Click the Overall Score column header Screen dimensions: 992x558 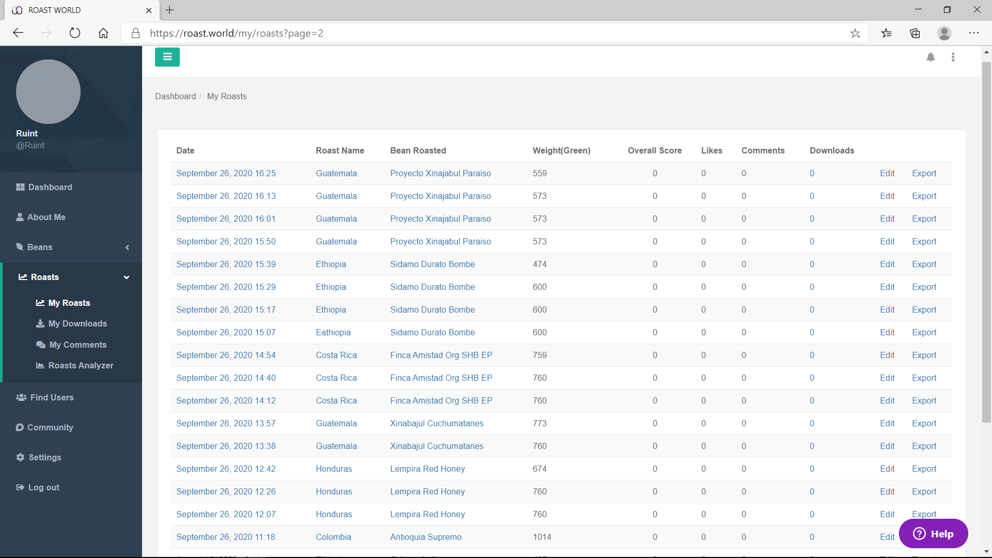[x=655, y=150]
